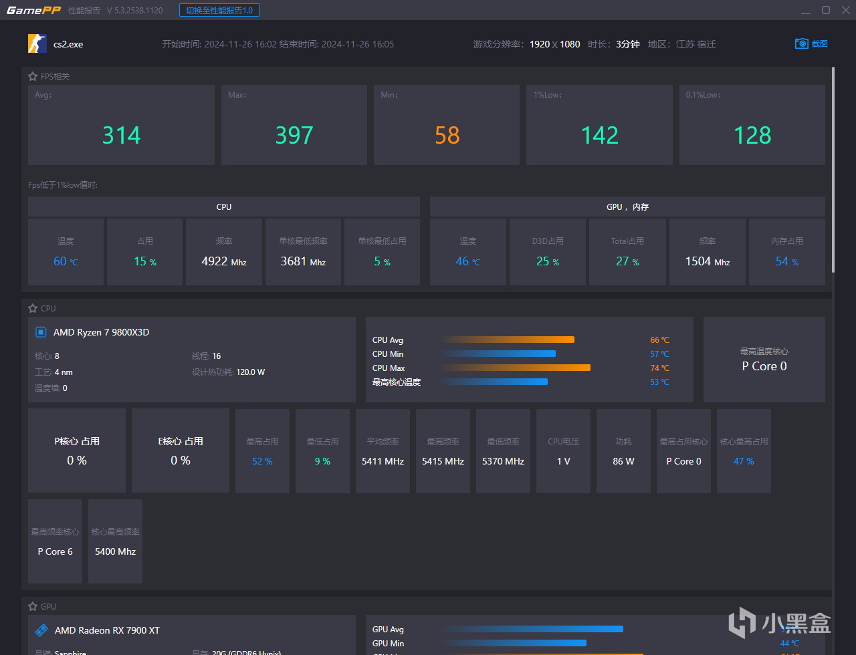The height and width of the screenshot is (655, 856).
Task: Click the camera screenshot icon
Action: point(801,43)
